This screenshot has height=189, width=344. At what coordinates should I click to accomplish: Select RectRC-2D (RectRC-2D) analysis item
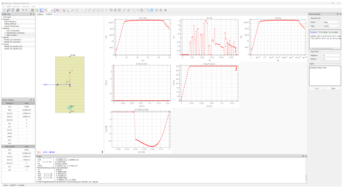point(13,46)
